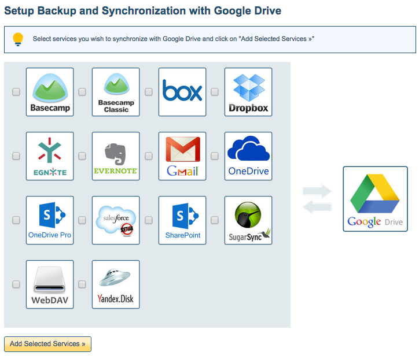The image size is (419, 356).
Task: Choose the SugarSync hummingbird tile
Action: 248,220
